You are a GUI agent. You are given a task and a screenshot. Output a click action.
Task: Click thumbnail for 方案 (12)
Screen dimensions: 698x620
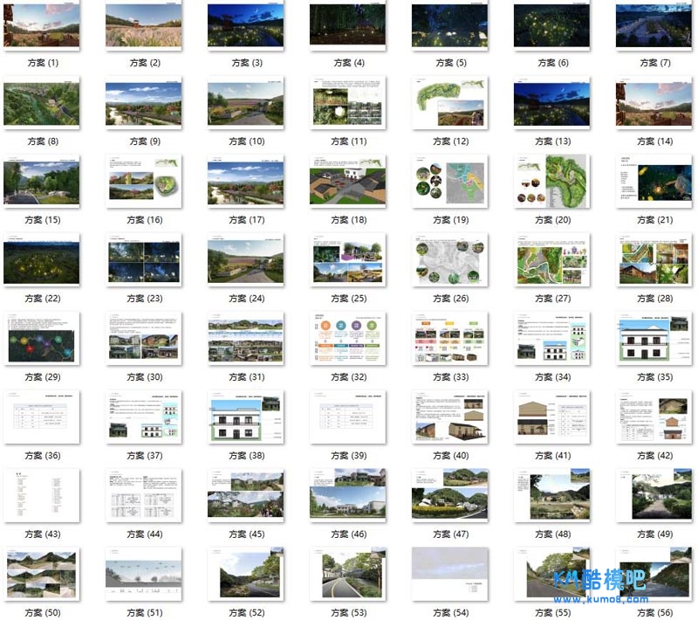(449, 102)
